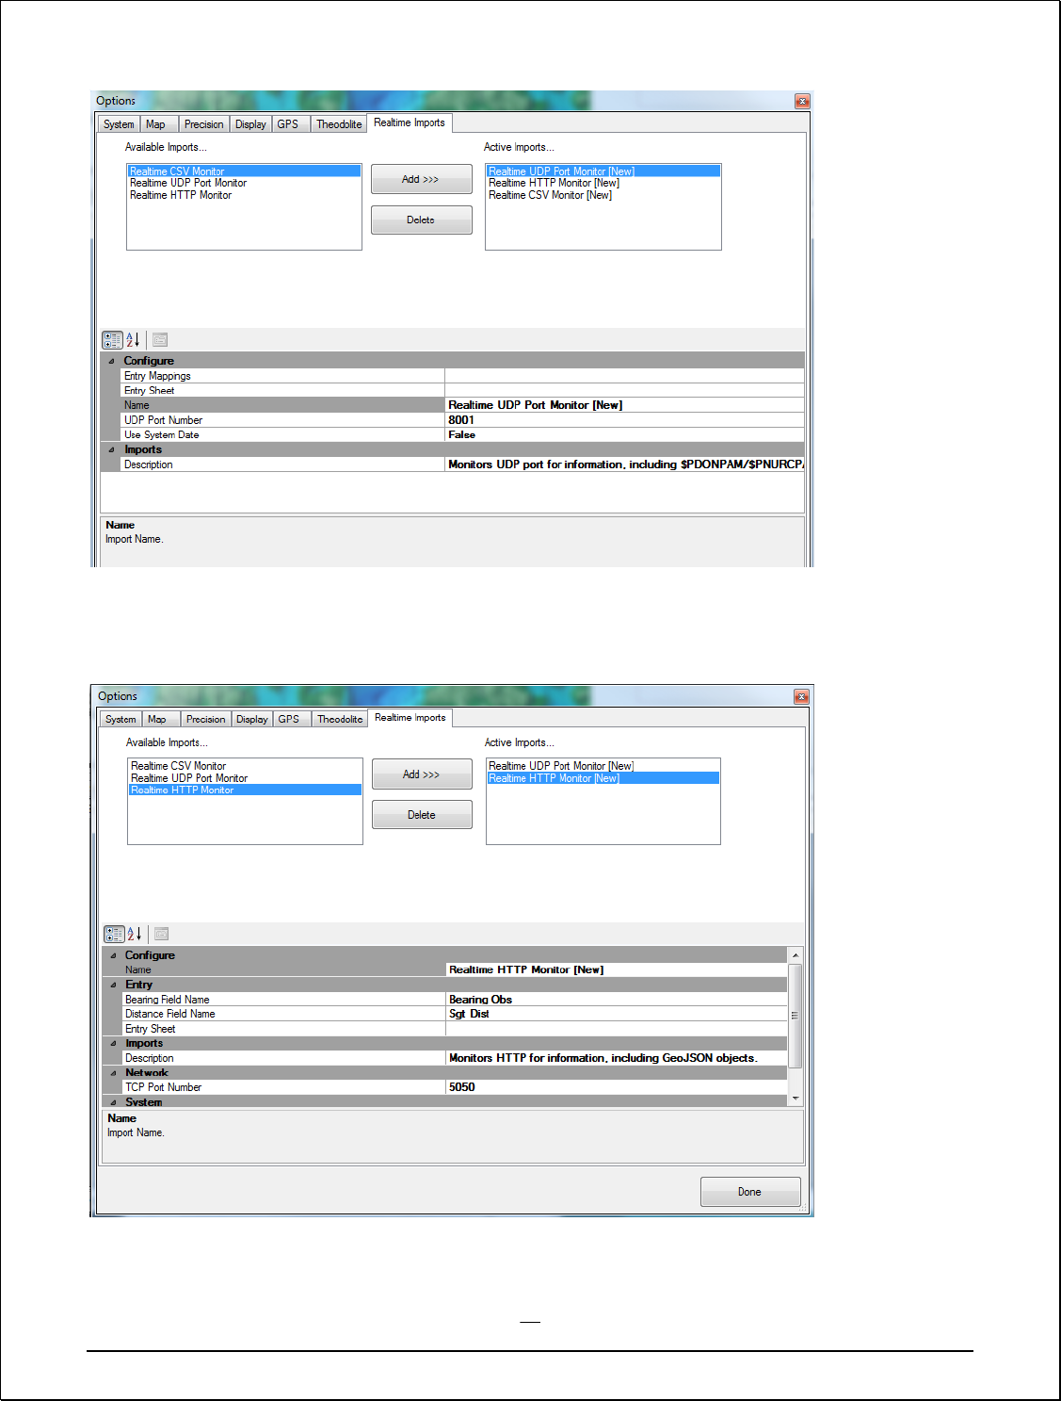Image resolution: width=1061 pixels, height=1401 pixels.
Task: Click Alphabetical sort icon in upper Options window
Action: 133,339
